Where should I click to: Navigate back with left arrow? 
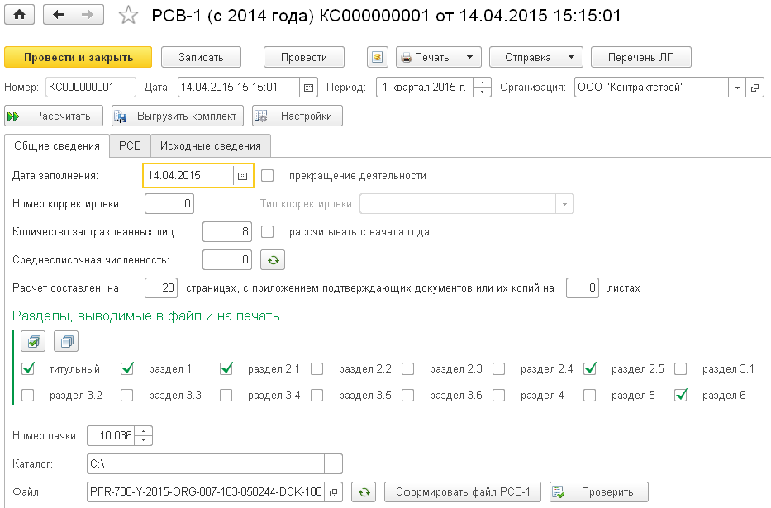[x=59, y=15]
